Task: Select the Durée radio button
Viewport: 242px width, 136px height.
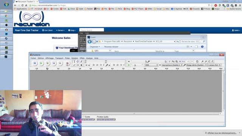Action: pos(84,117)
